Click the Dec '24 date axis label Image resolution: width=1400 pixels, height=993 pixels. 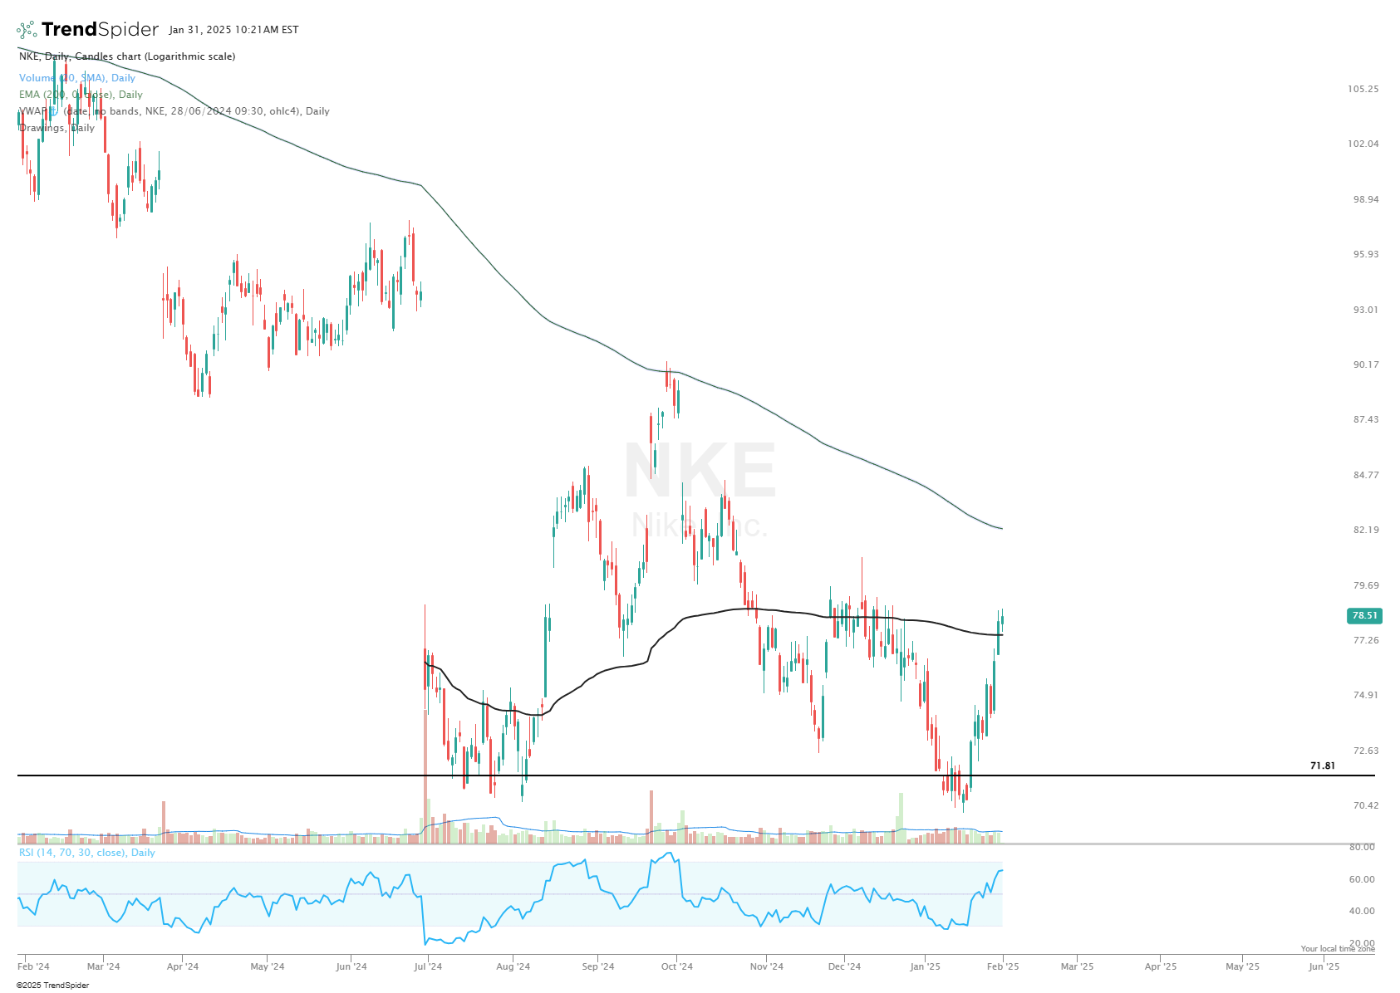[845, 966]
